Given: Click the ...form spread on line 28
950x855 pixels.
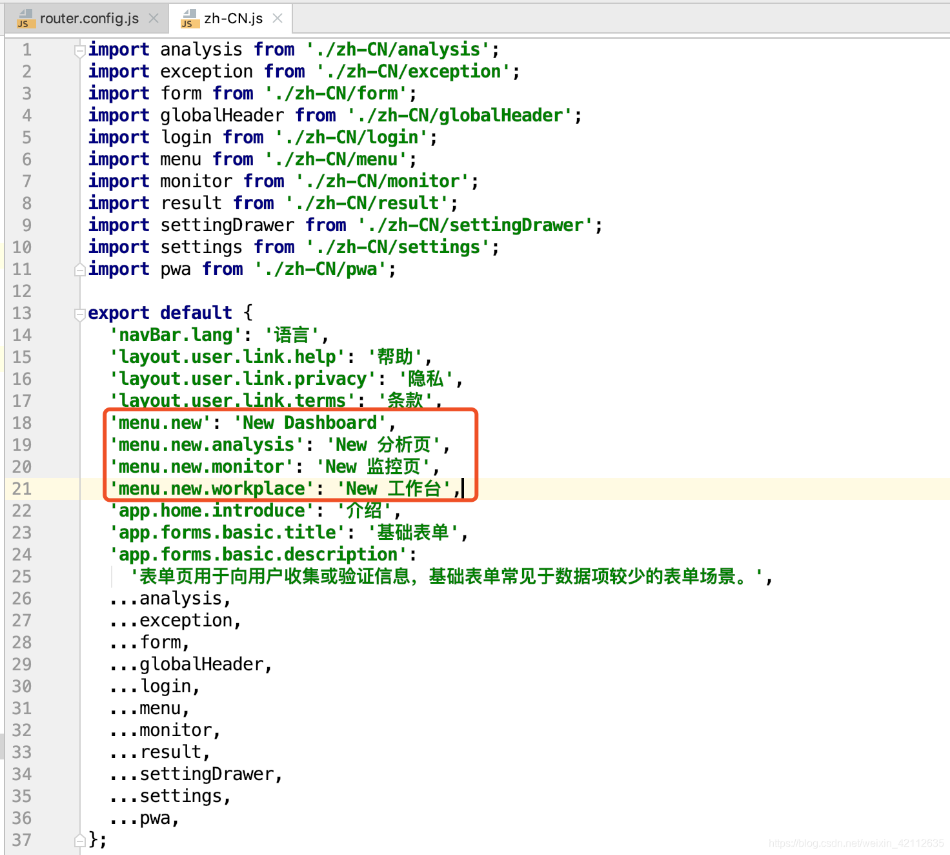Looking at the screenshot, I should [x=145, y=643].
